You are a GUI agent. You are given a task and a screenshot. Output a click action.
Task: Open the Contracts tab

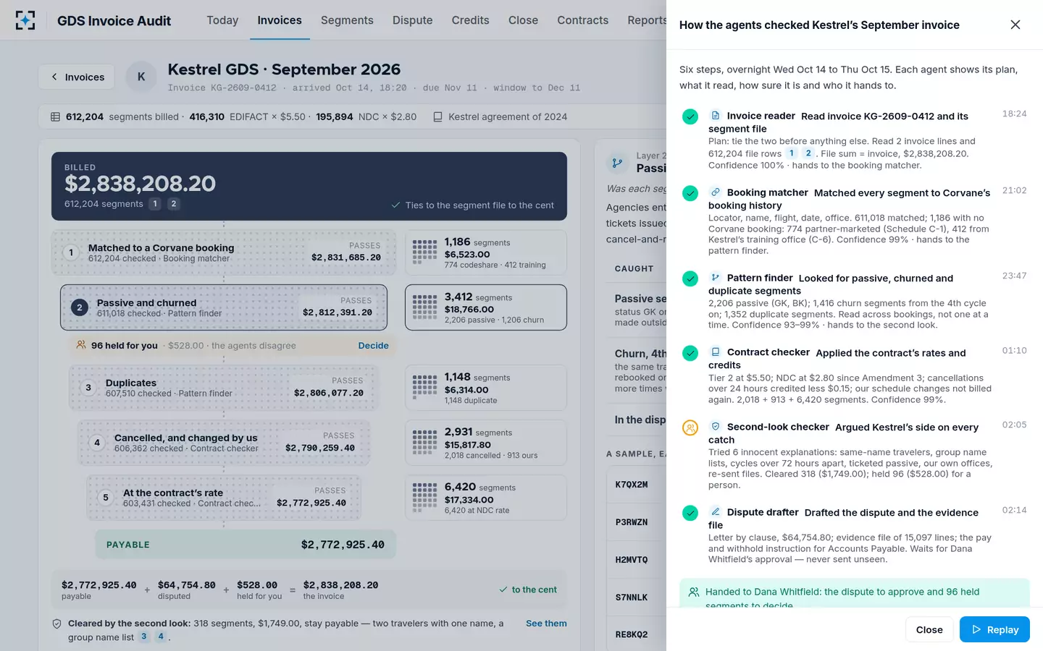582,20
